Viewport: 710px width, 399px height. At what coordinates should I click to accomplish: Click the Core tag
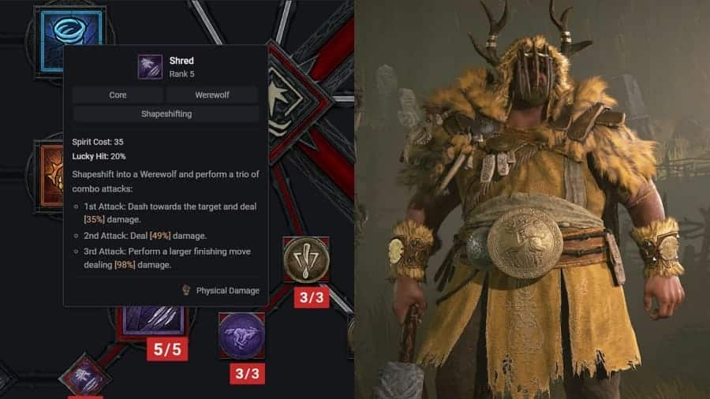(118, 95)
